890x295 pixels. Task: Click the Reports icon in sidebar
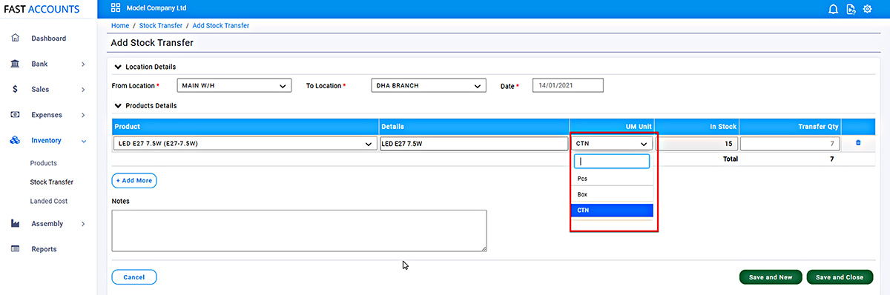click(x=15, y=249)
